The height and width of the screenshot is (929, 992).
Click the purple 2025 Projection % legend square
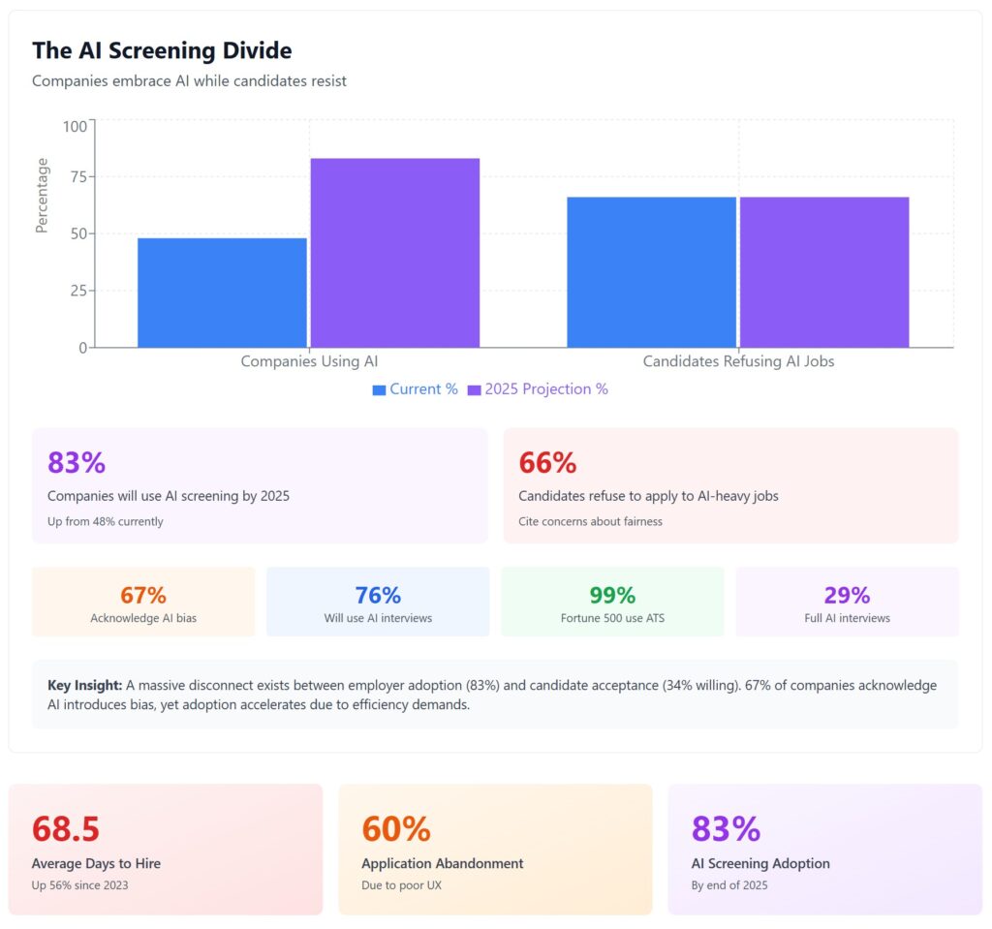(474, 390)
